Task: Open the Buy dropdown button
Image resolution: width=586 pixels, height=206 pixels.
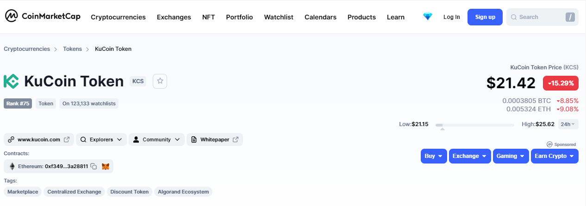Action: pyautogui.click(x=434, y=156)
